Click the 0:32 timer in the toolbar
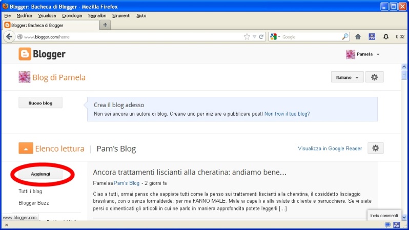409x230 pixels. tap(400, 37)
